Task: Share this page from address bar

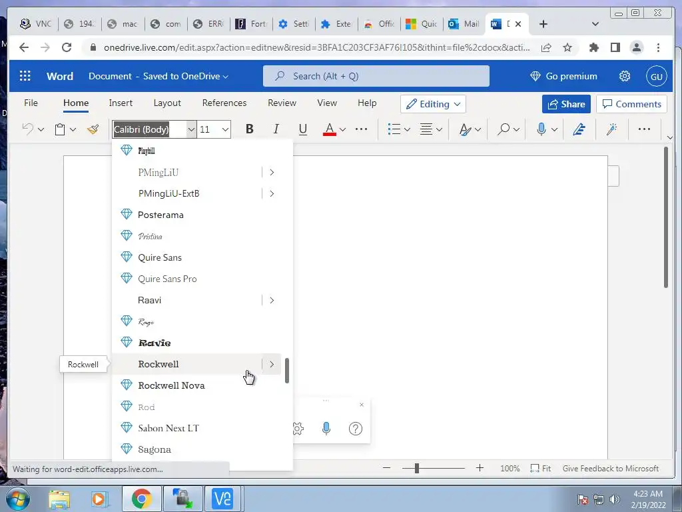Action: tap(546, 47)
